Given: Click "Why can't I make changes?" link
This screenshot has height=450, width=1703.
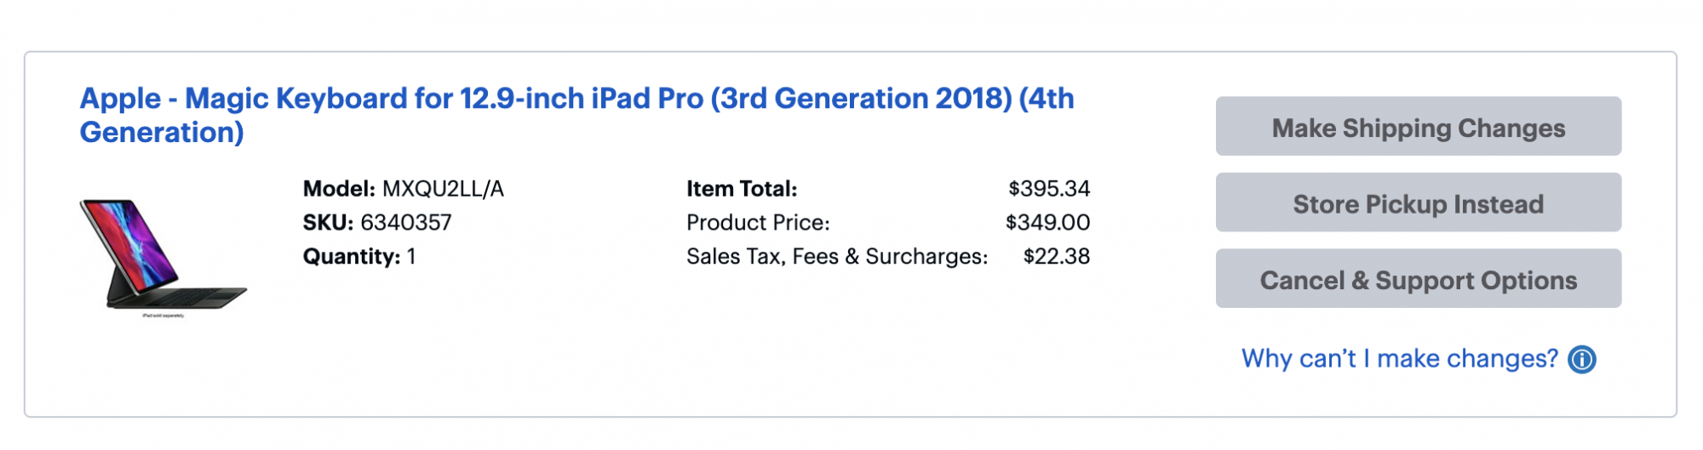Looking at the screenshot, I should coord(1399,359).
